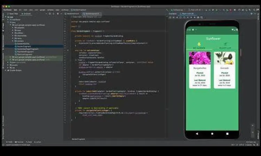Open the Project panel gear options
Image resolution: width=261 pixels, height=156 pixels.
tap(58, 14)
